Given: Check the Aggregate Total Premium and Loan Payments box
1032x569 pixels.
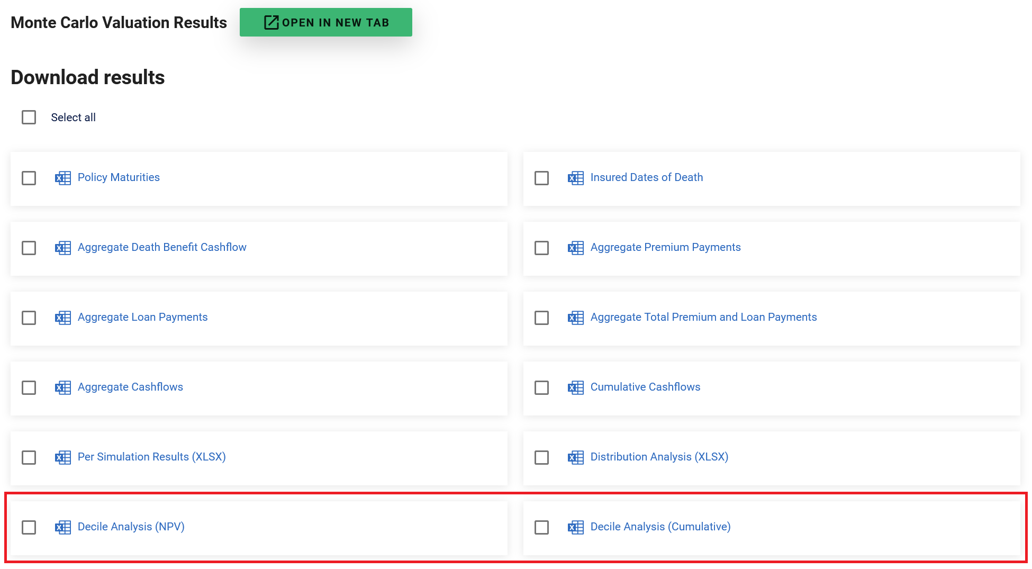Looking at the screenshot, I should tap(541, 318).
